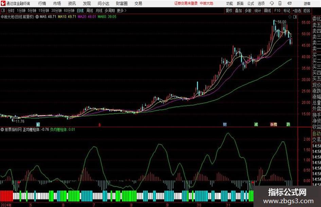
Task: Open the 行情 menu
Action: pos(42,3)
